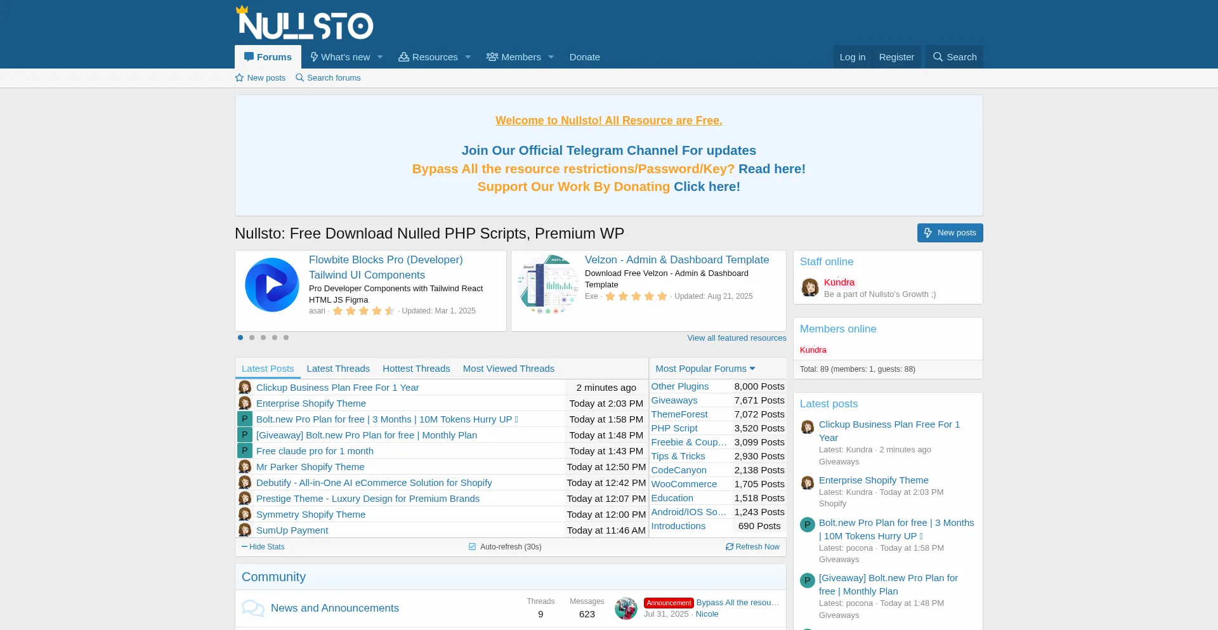Click the News and Announcements speech bubble icon
The width and height of the screenshot is (1218, 630).
(253, 608)
